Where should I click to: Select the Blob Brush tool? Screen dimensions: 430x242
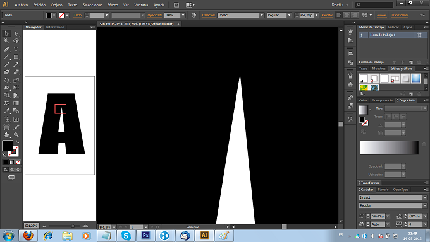[x=6, y=72]
